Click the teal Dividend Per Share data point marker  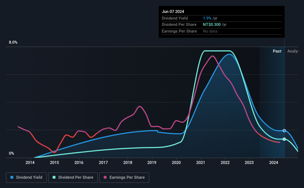[284, 139]
